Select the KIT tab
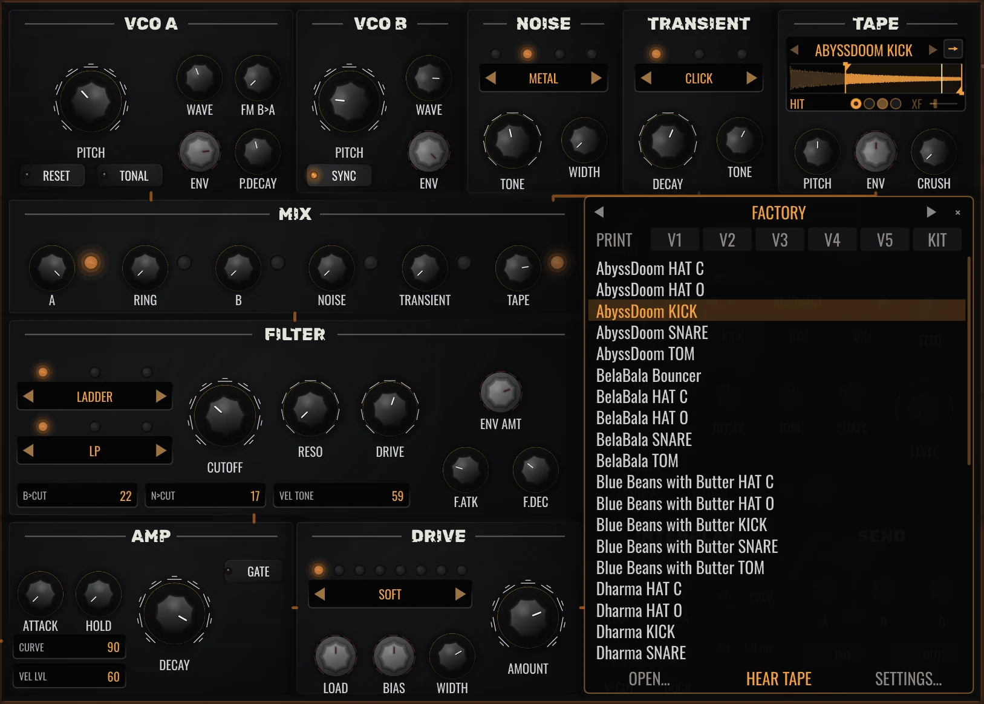Screen dimensions: 984x704 click(x=937, y=240)
